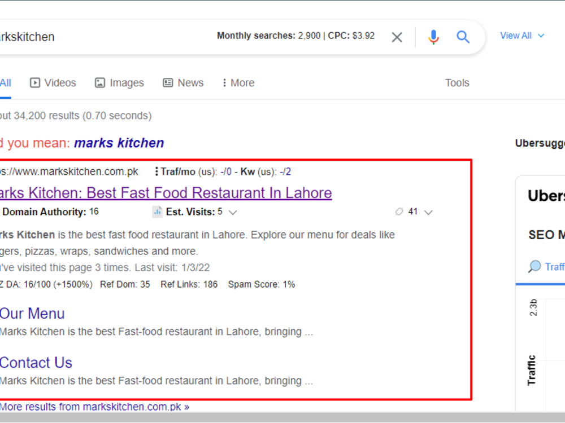Click the Ref Dom: 35 metric

point(125,284)
